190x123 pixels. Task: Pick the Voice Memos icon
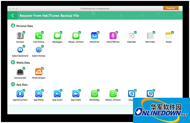113,36
